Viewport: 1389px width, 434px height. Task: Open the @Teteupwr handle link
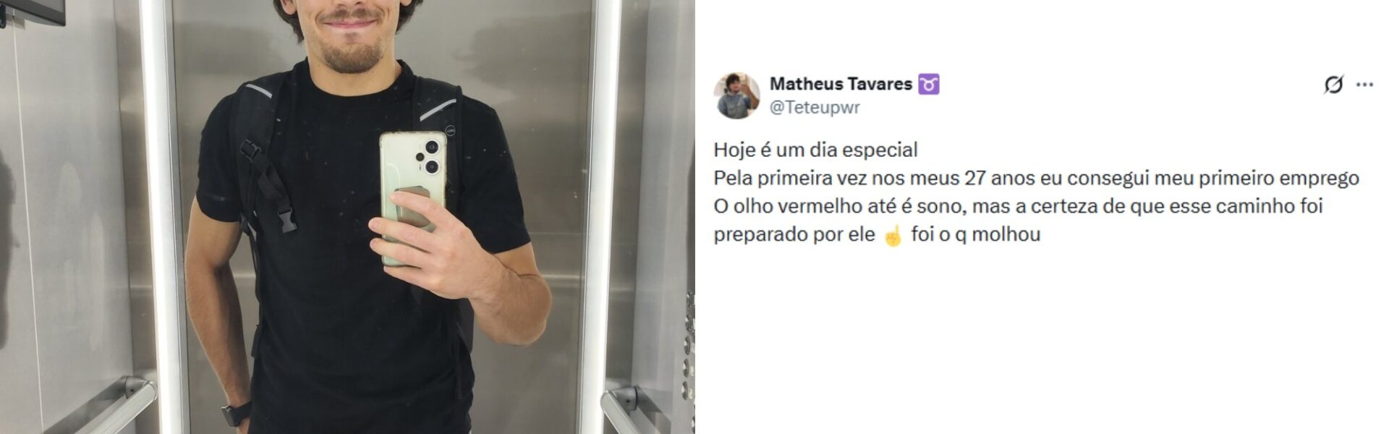(815, 108)
